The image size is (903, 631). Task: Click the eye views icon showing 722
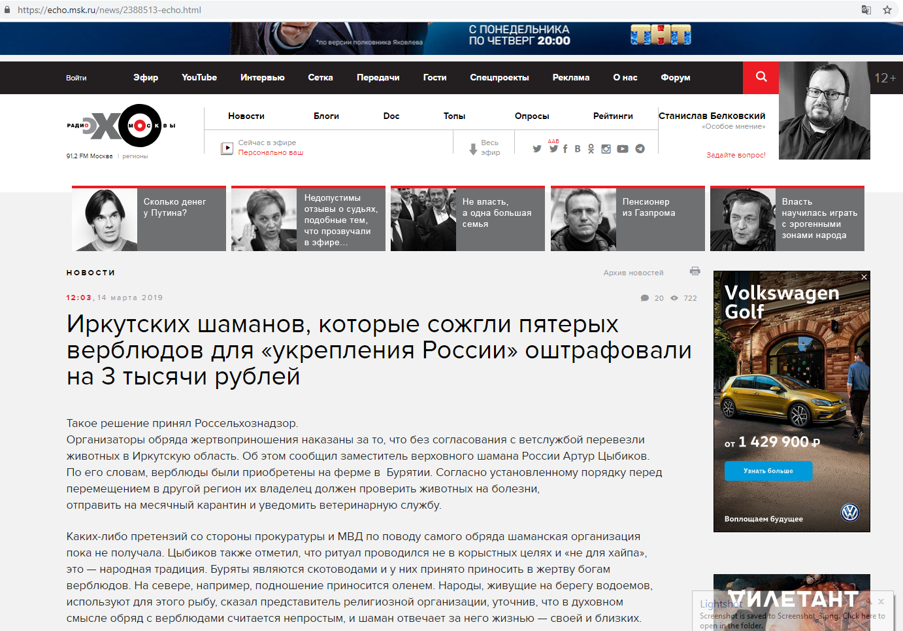(674, 298)
